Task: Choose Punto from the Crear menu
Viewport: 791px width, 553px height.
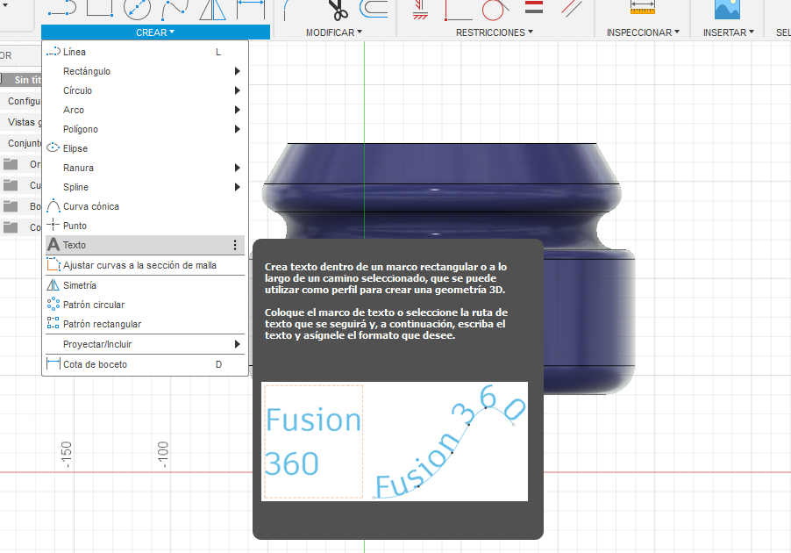Action: coord(146,226)
